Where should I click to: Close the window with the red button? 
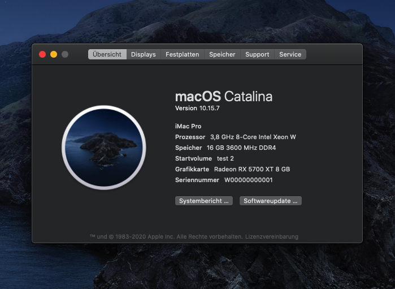(42, 54)
